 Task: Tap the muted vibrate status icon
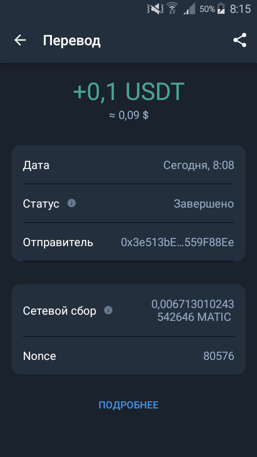tap(156, 9)
